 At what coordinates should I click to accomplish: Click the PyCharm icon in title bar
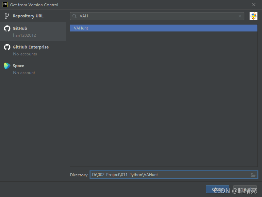pos(5,5)
